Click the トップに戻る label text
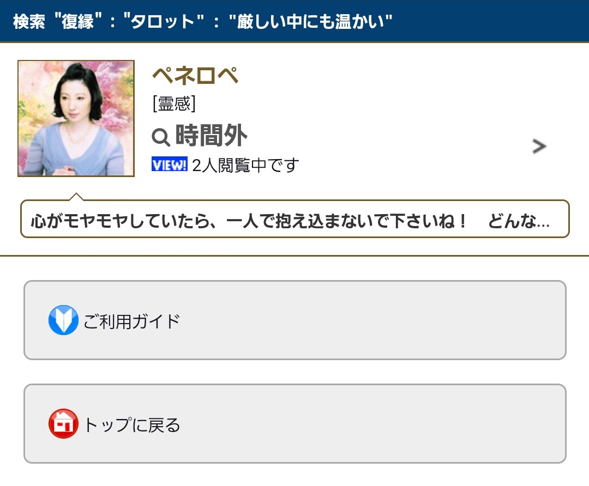This screenshot has height=486, width=589. pos(132,425)
